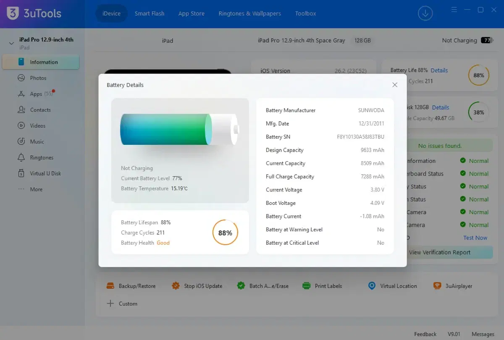504x340 pixels.
Task: Click the Battery Life Details link
Action: (439, 71)
